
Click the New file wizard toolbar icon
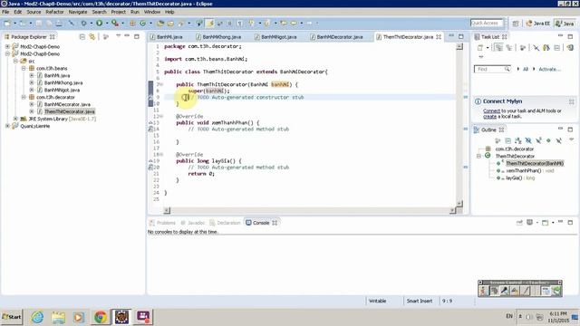coord(7,24)
